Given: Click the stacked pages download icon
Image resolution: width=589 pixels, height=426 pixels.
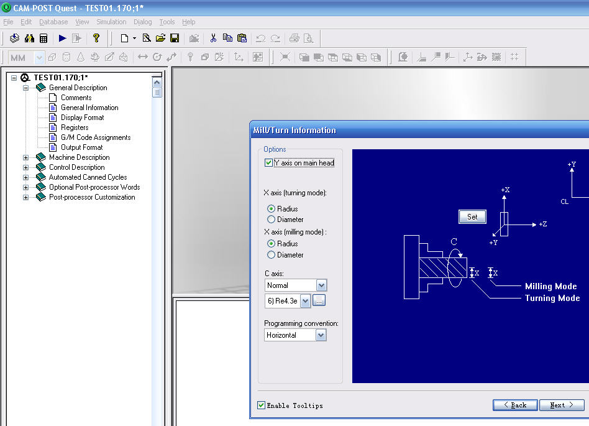Looking at the screenshot, I should [14, 38].
